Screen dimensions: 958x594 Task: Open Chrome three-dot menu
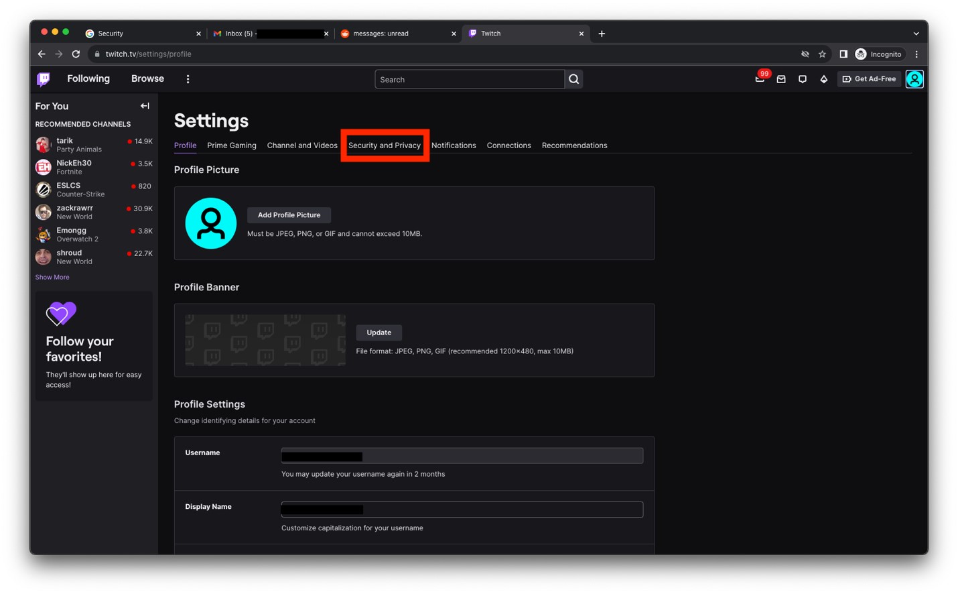[916, 54]
